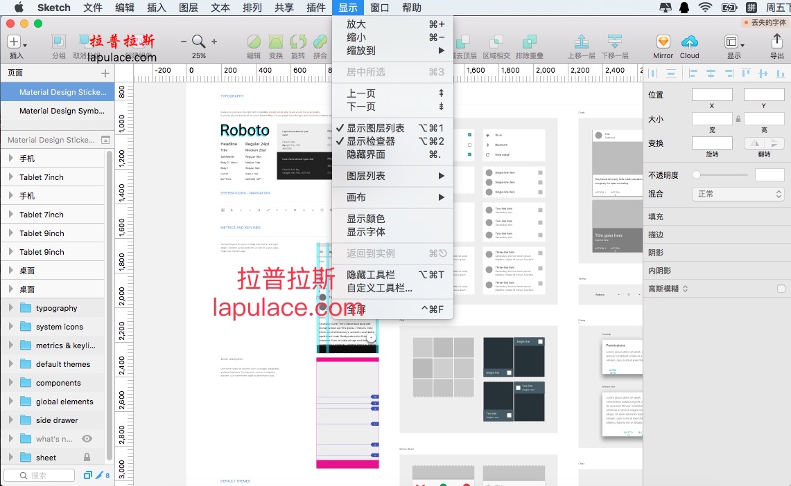The height and width of the screenshot is (486, 791).
Task: Expand the system icons folder
Action: tap(10, 326)
